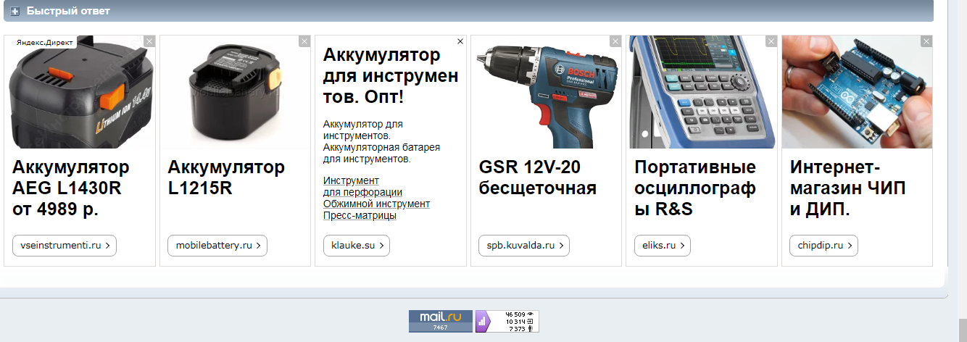Open the chipdip.ru button
Image resolution: width=967 pixels, height=342 pixels.
(x=823, y=246)
